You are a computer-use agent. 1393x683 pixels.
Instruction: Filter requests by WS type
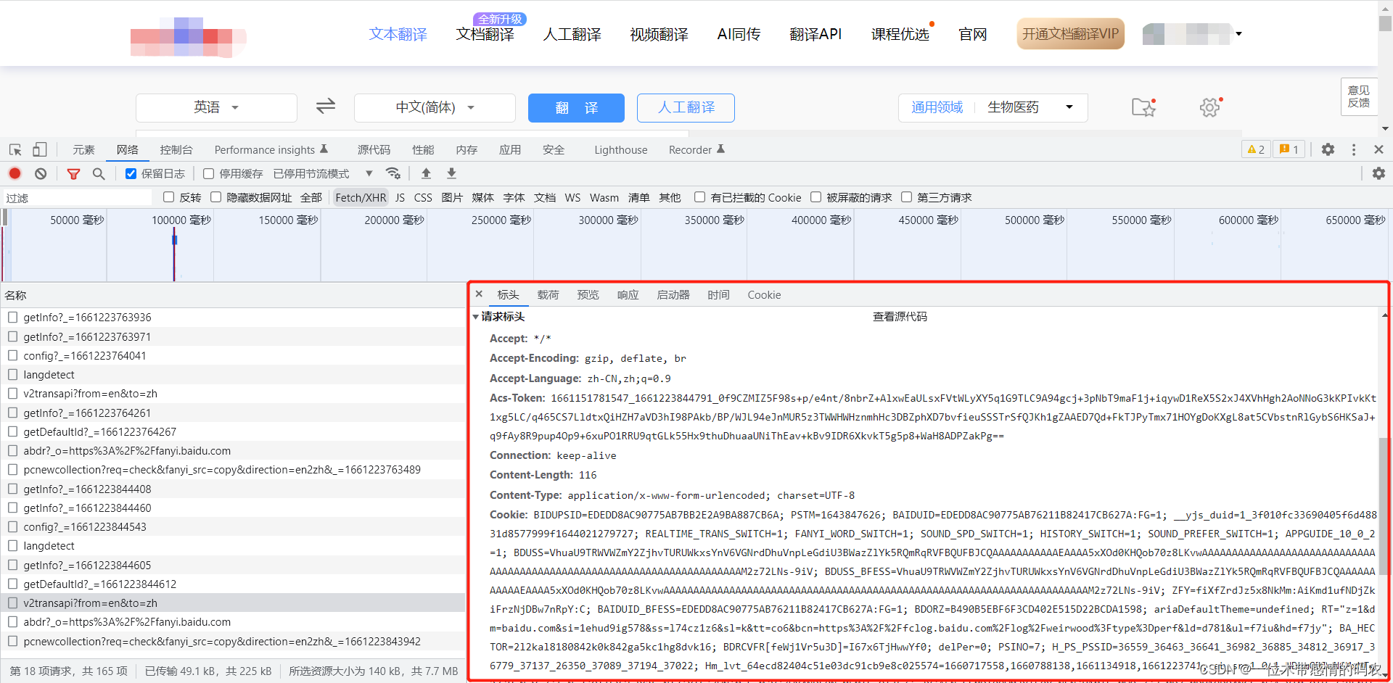pos(572,197)
